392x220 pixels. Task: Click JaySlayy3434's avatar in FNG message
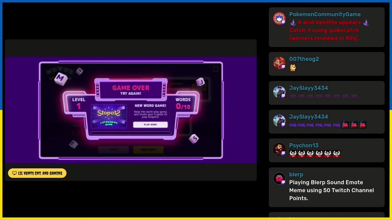coord(279,121)
